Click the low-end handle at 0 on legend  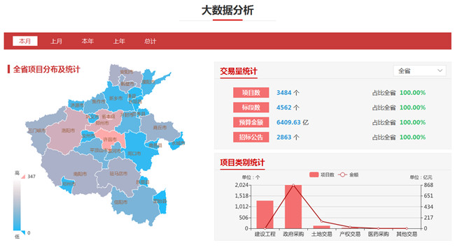[x=23, y=232]
